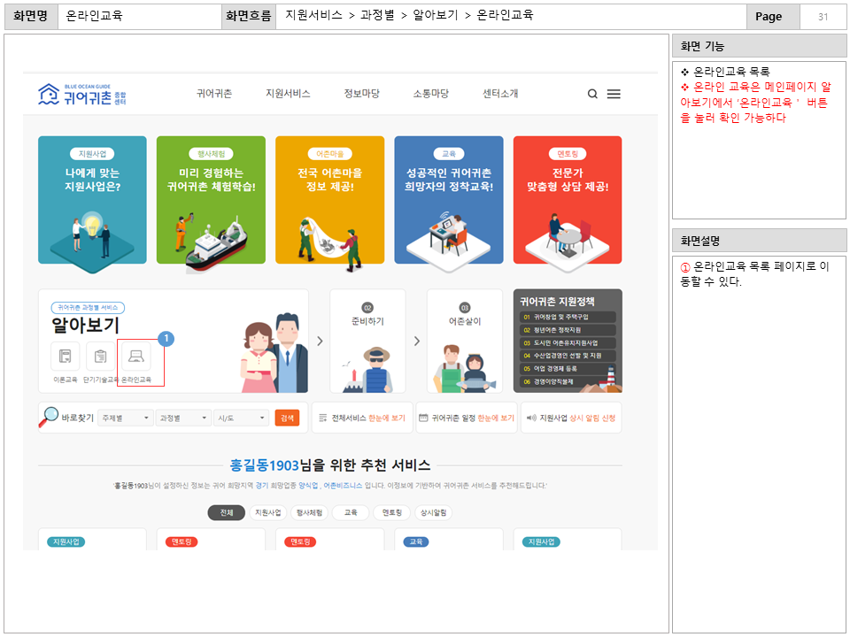
Task: Select the 이론교육 book icon
Action: point(65,356)
